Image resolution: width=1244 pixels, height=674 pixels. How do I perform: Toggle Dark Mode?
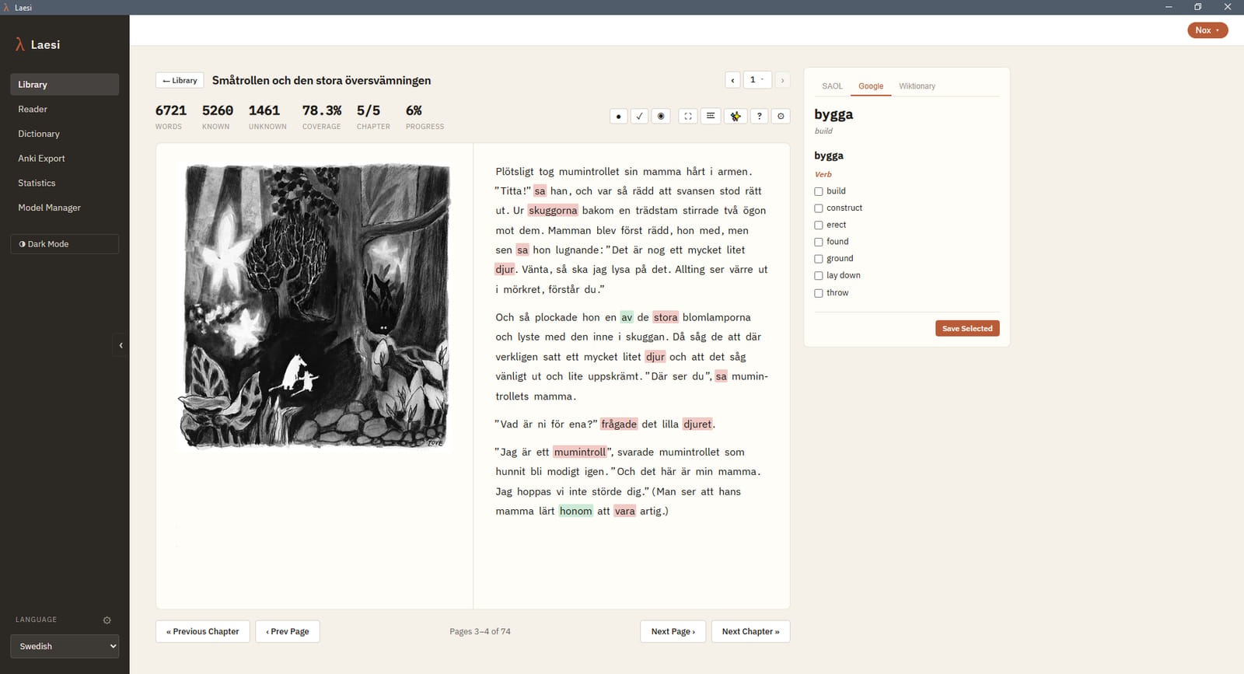point(65,244)
